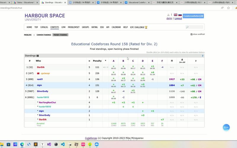Open Visual Studio Code from the taskbar
Image resolution: width=237 pixels, height=148 pixels.
[63, 144]
